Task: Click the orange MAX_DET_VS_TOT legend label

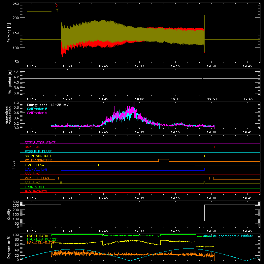Action: tap(41, 243)
